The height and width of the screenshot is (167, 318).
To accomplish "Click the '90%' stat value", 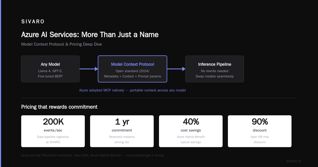I will [x=260, y=122].
